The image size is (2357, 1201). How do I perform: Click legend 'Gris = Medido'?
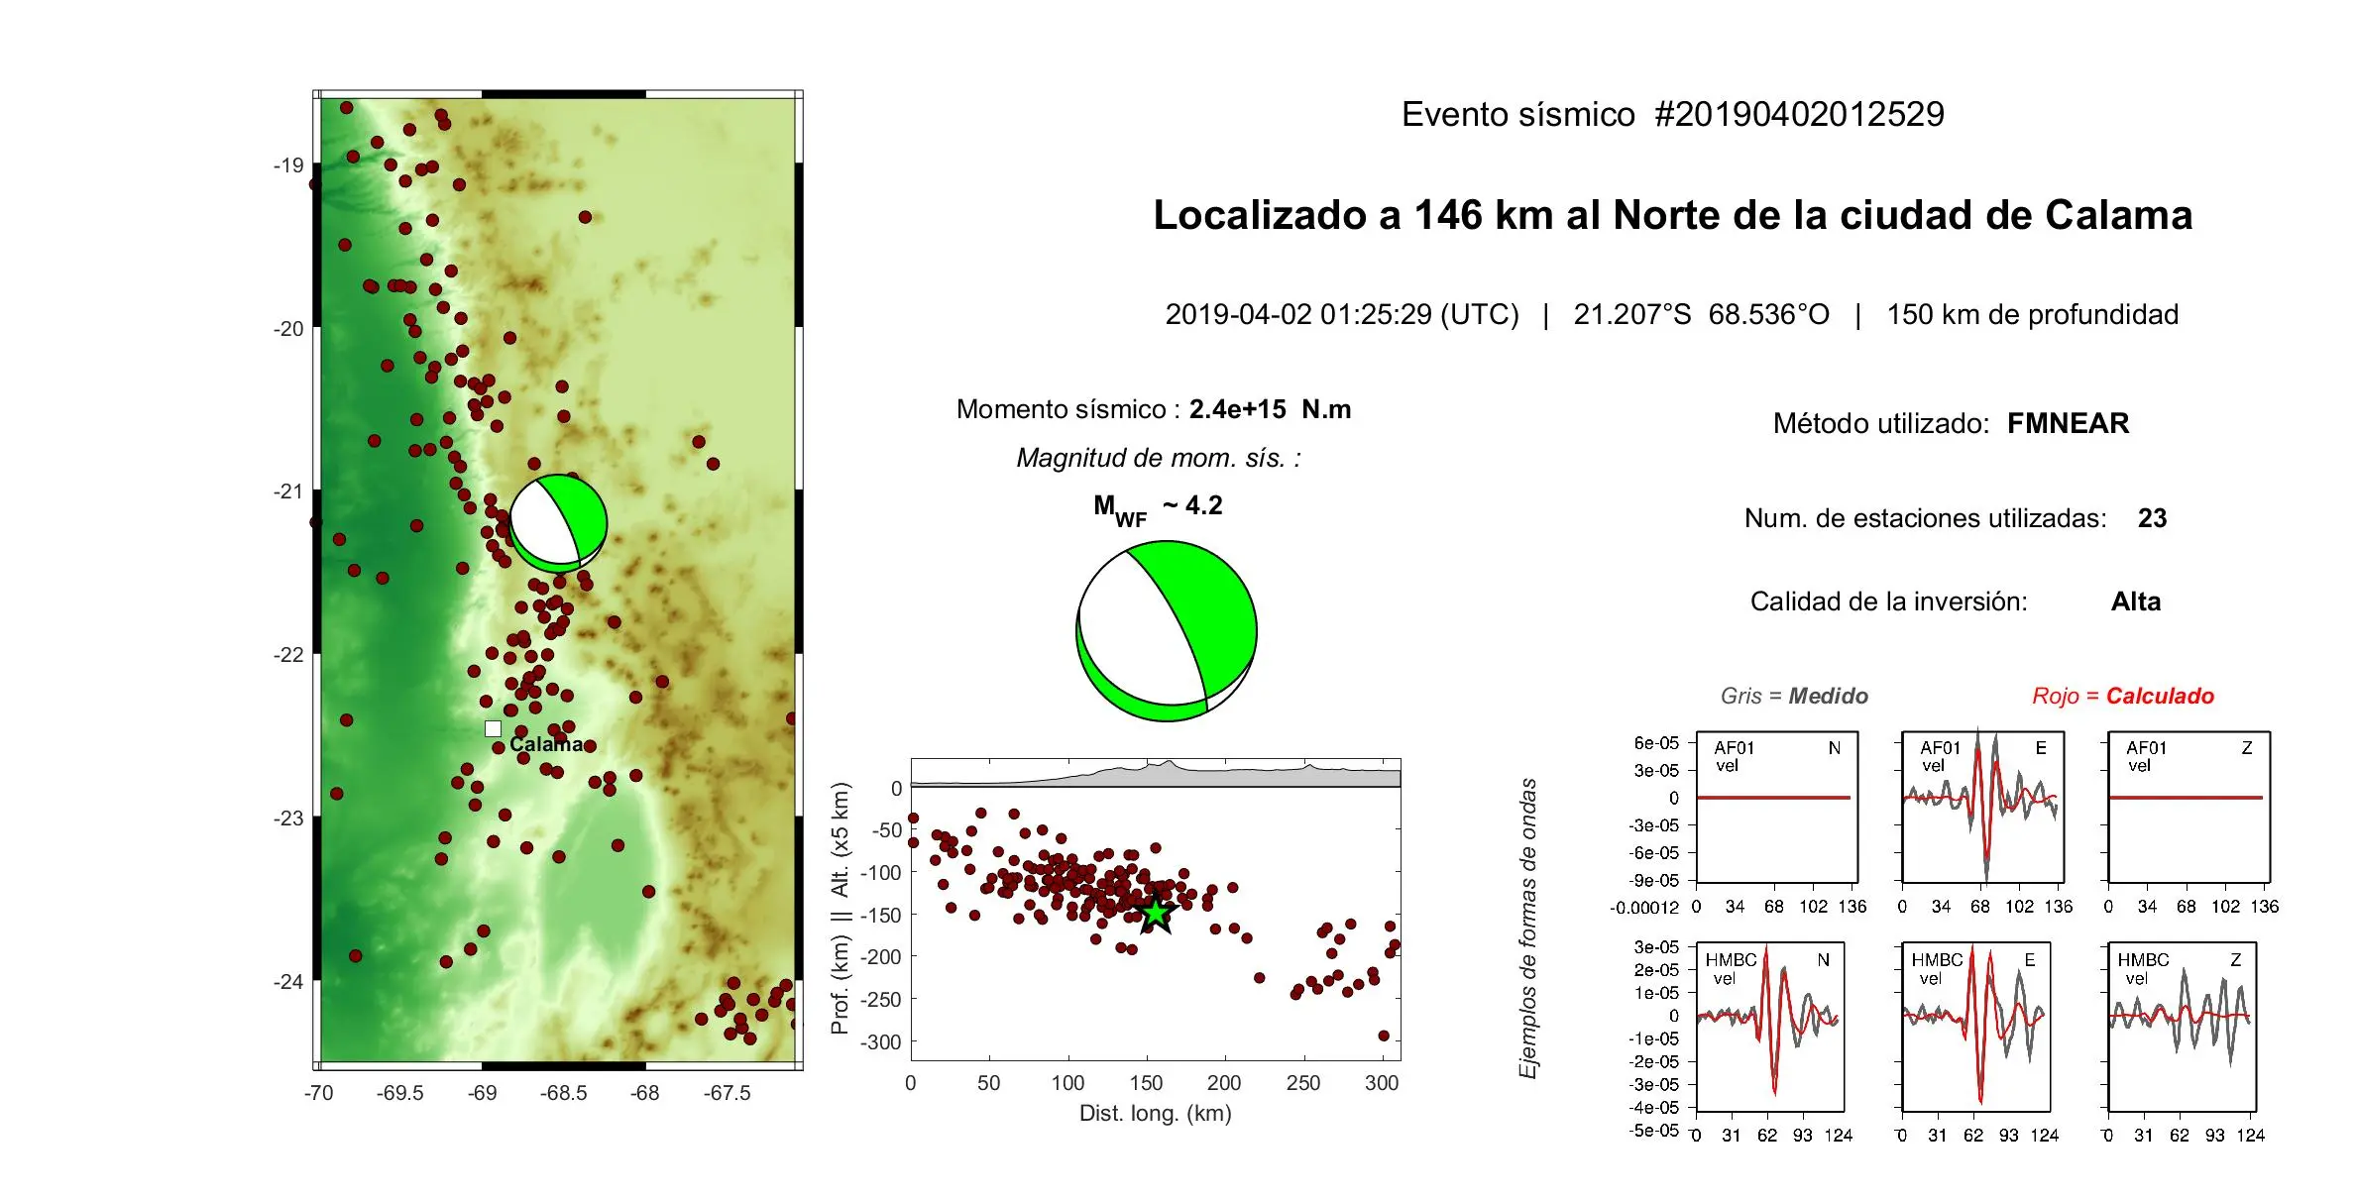click(1794, 696)
